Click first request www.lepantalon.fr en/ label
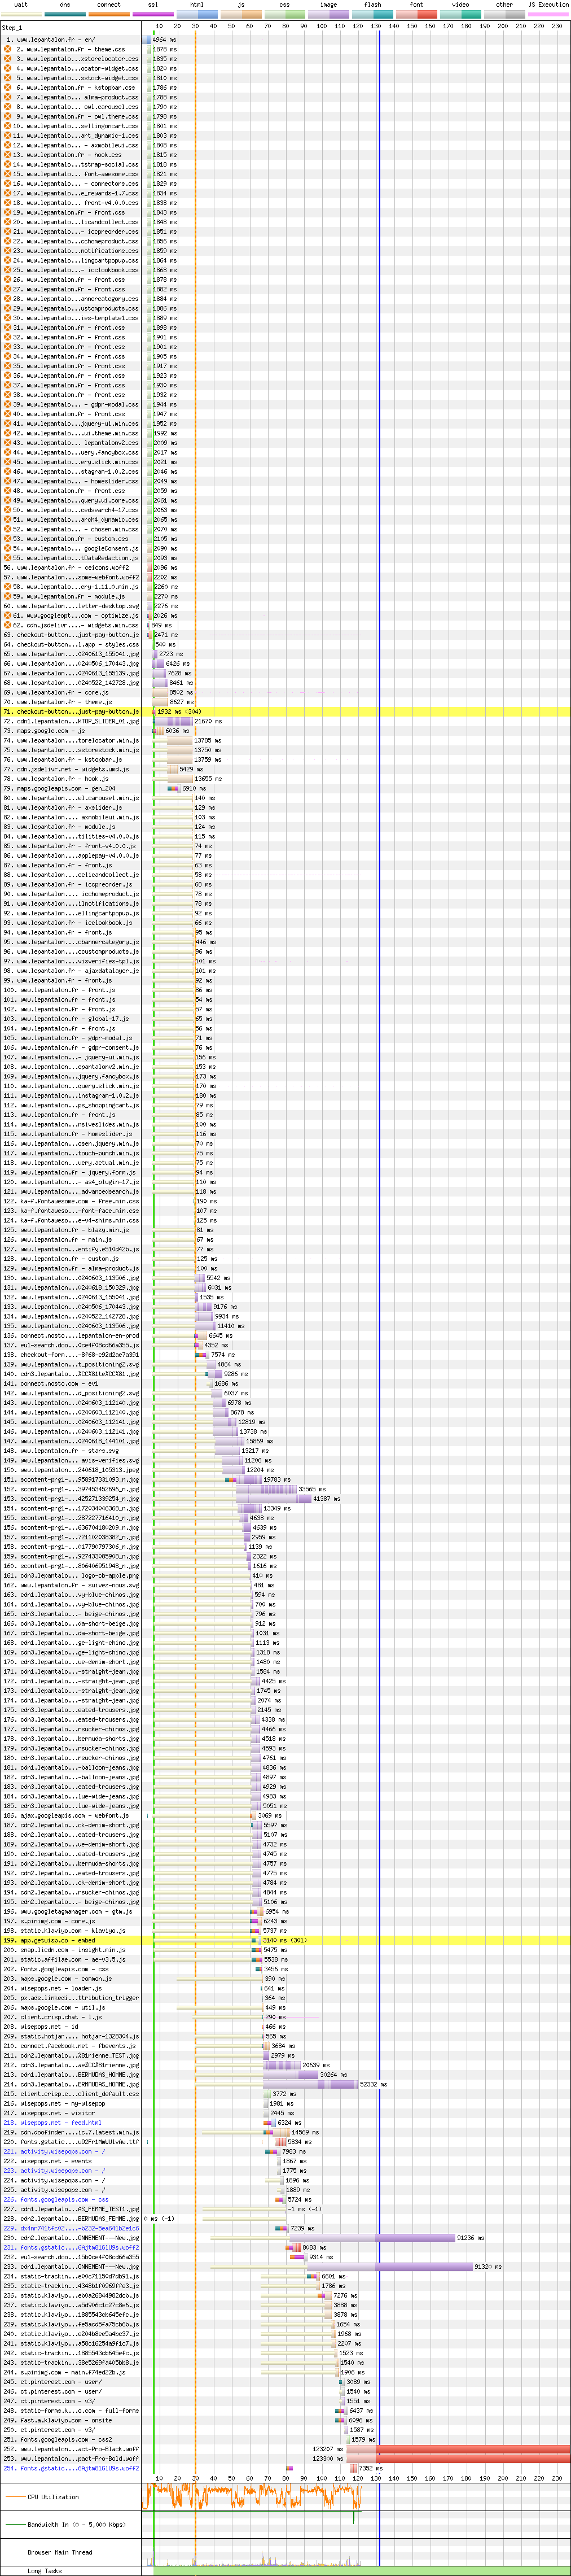This screenshot has width=571, height=2576. point(60,40)
